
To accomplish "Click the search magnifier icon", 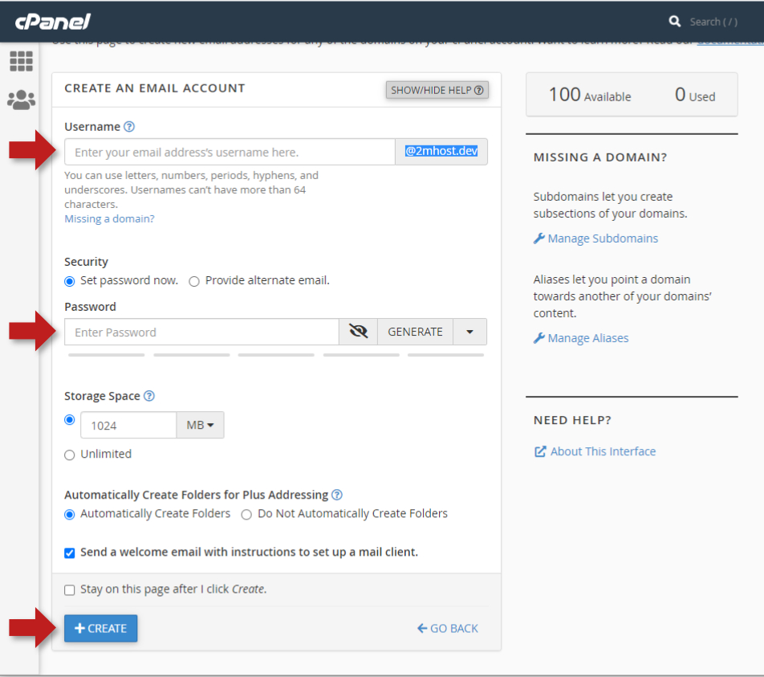I will pos(675,22).
